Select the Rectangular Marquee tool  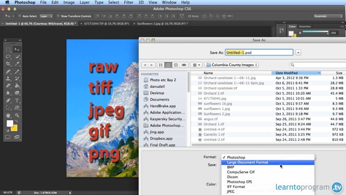[8, 49]
